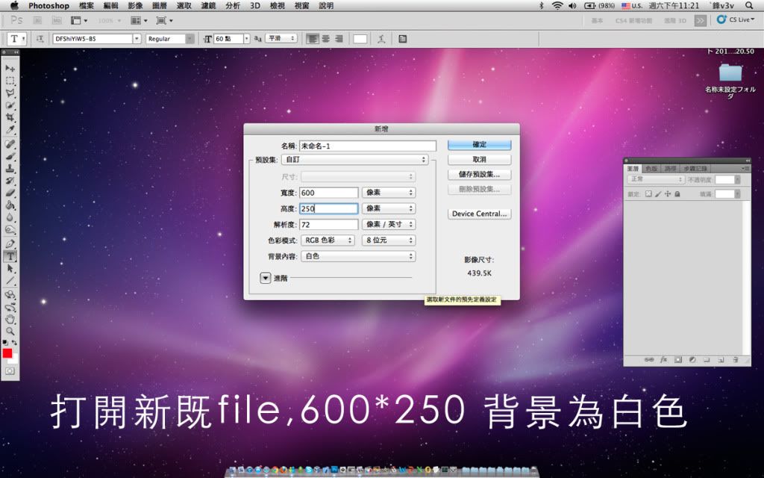Screen dimensions: 764x478
Task: Click the red foreground color swatch
Action: (7, 353)
